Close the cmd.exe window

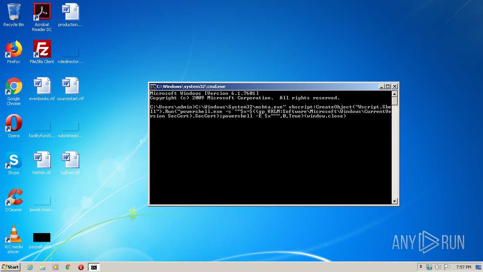click(394, 87)
